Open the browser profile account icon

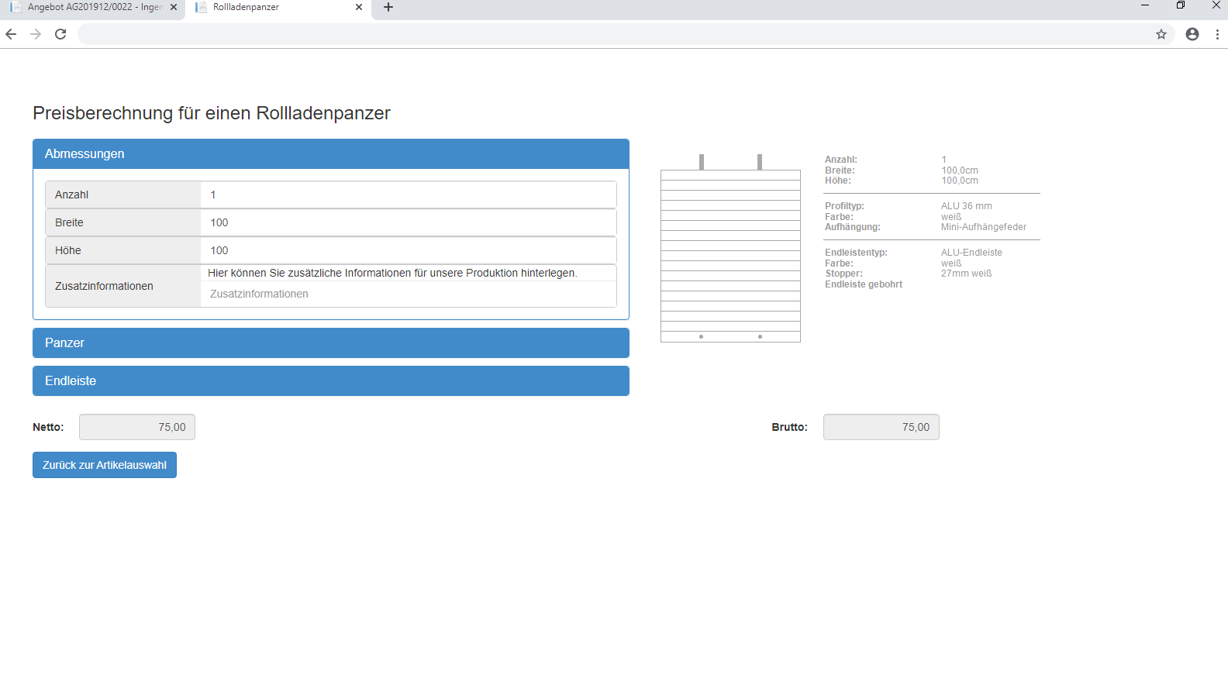coord(1192,34)
